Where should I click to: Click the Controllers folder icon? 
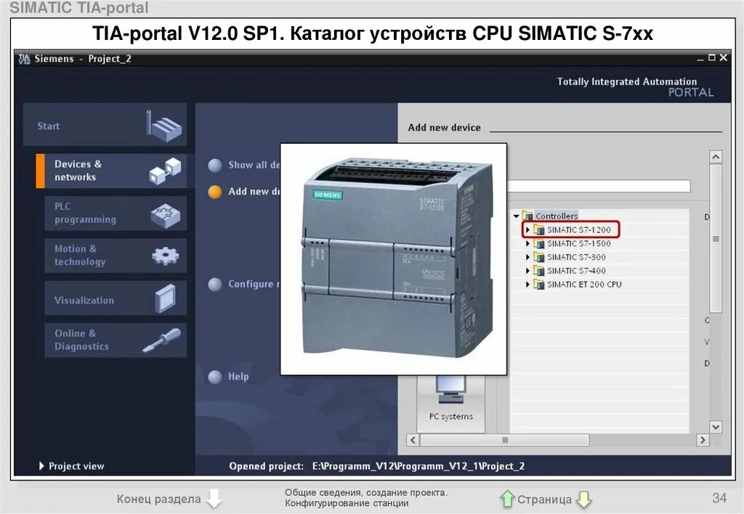click(x=527, y=216)
